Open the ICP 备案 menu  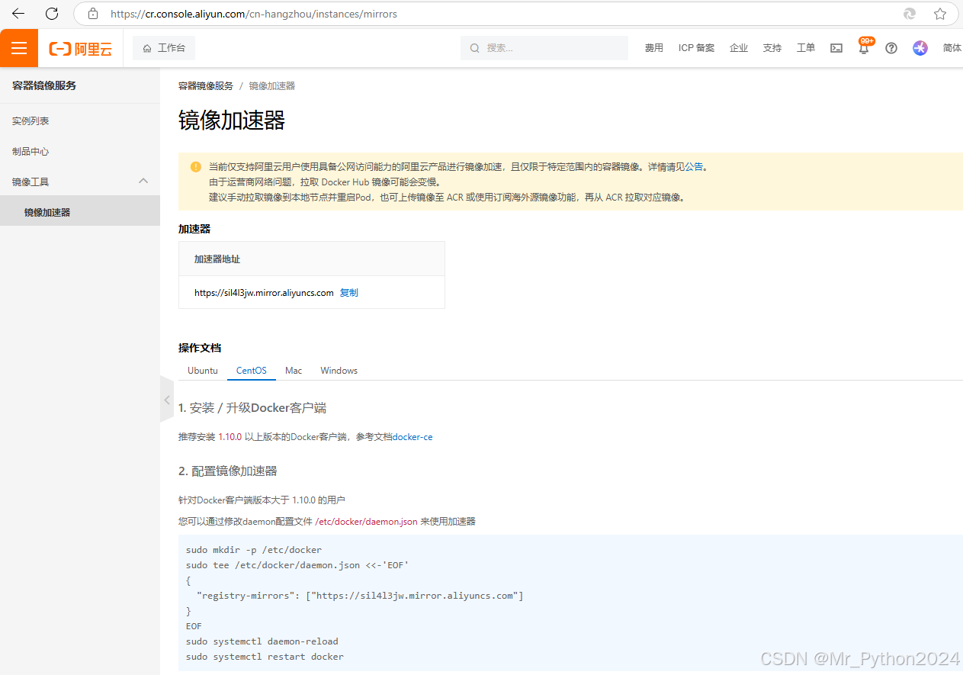point(697,48)
